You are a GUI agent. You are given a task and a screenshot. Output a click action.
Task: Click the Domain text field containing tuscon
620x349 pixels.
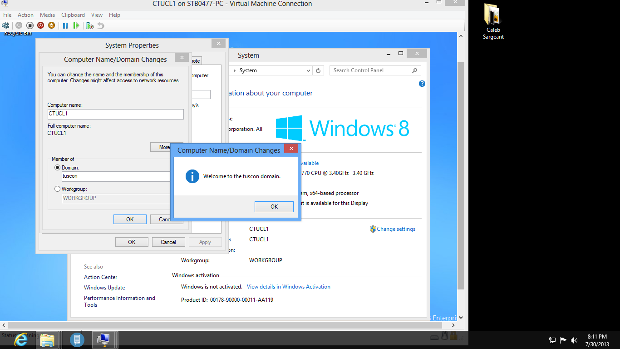[x=117, y=176]
